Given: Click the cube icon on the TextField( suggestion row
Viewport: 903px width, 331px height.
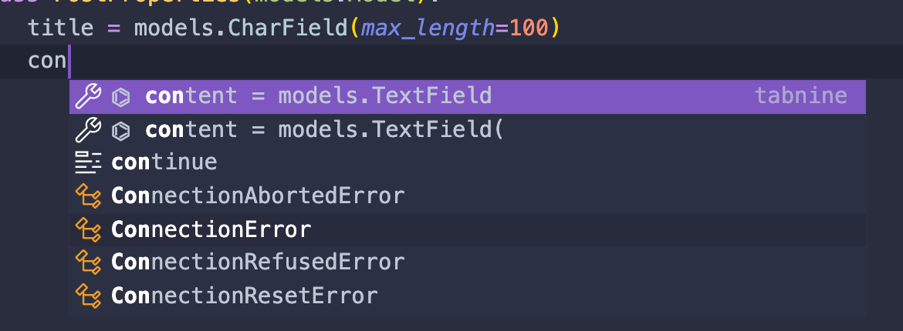Looking at the screenshot, I should [121, 130].
